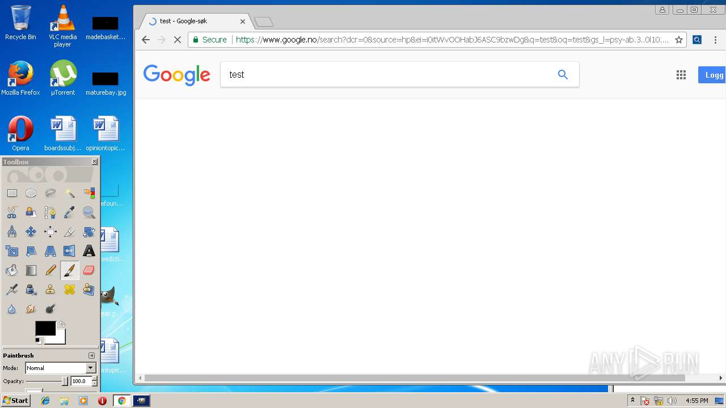Click the blue search extension icon in Chrome
The image size is (726, 408).
click(x=697, y=40)
